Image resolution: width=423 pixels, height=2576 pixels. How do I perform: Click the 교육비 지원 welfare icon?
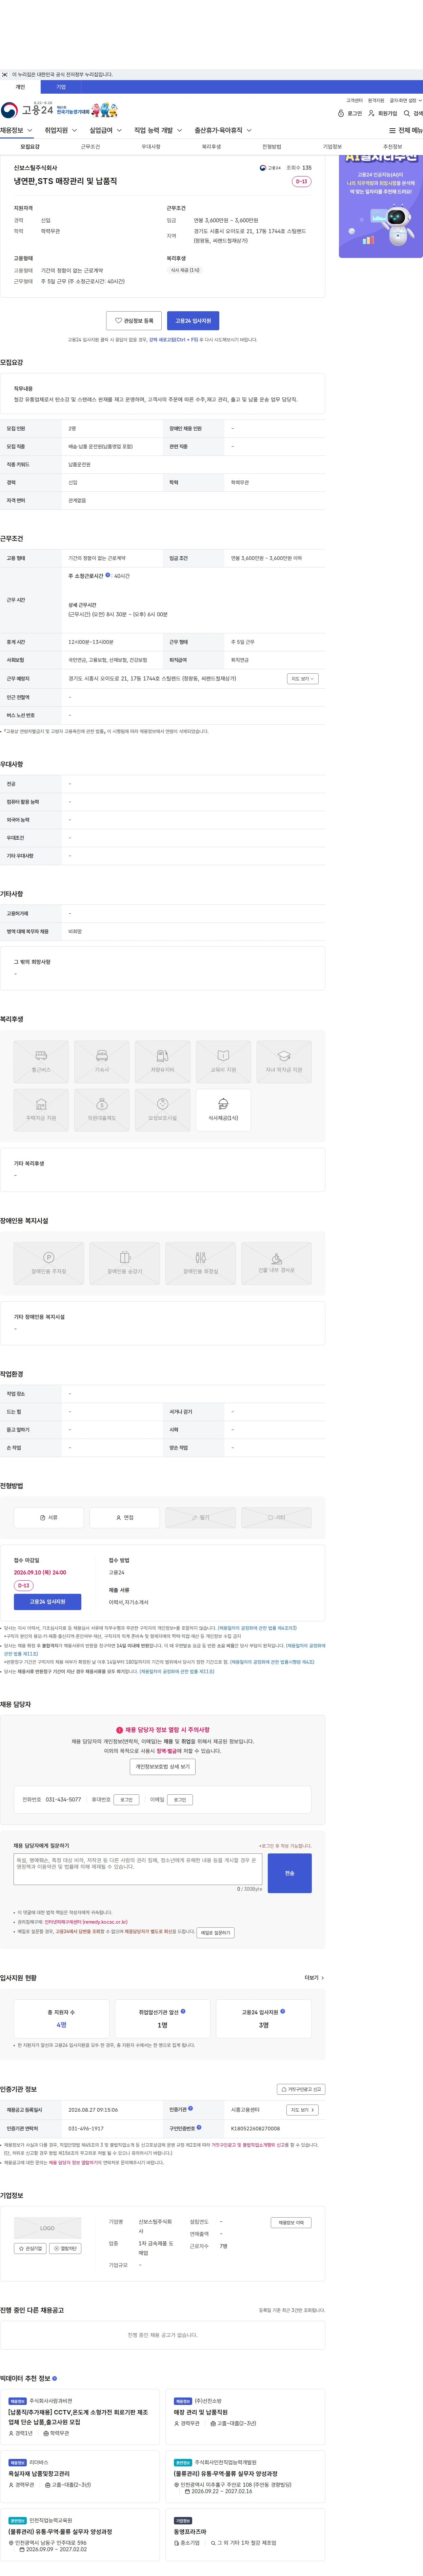223,1062
